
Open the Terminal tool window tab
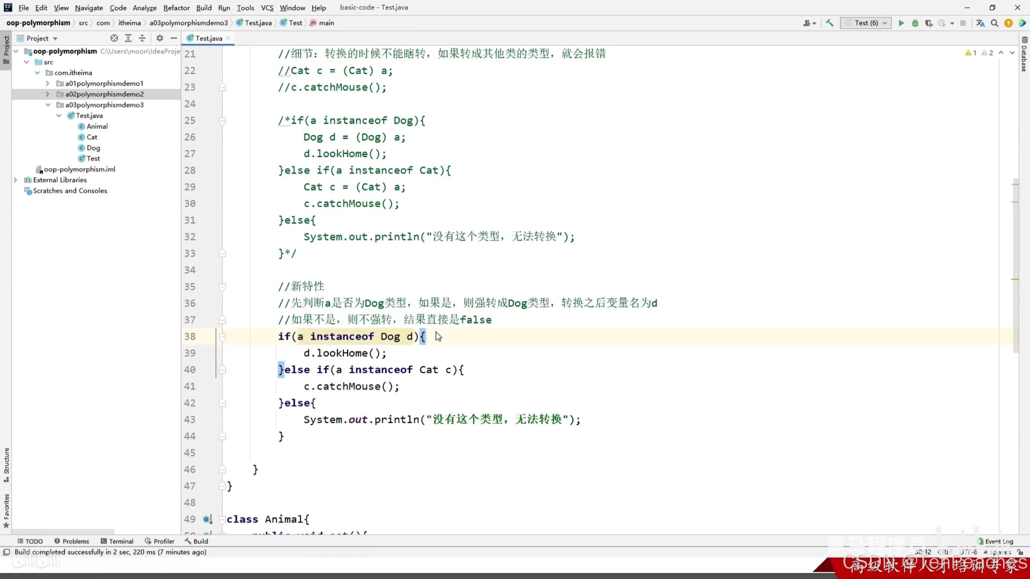coord(117,541)
